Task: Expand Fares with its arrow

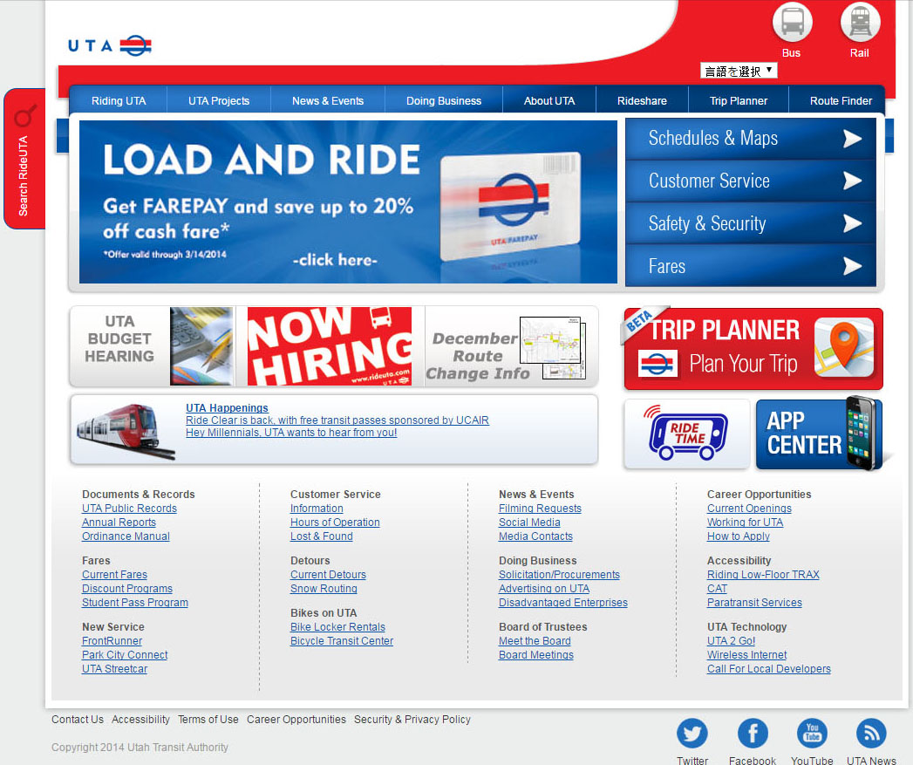Action: pos(852,266)
